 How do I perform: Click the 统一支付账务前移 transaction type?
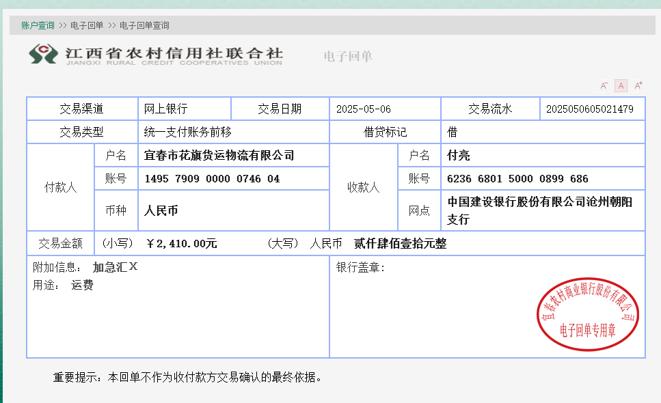[x=187, y=133]
